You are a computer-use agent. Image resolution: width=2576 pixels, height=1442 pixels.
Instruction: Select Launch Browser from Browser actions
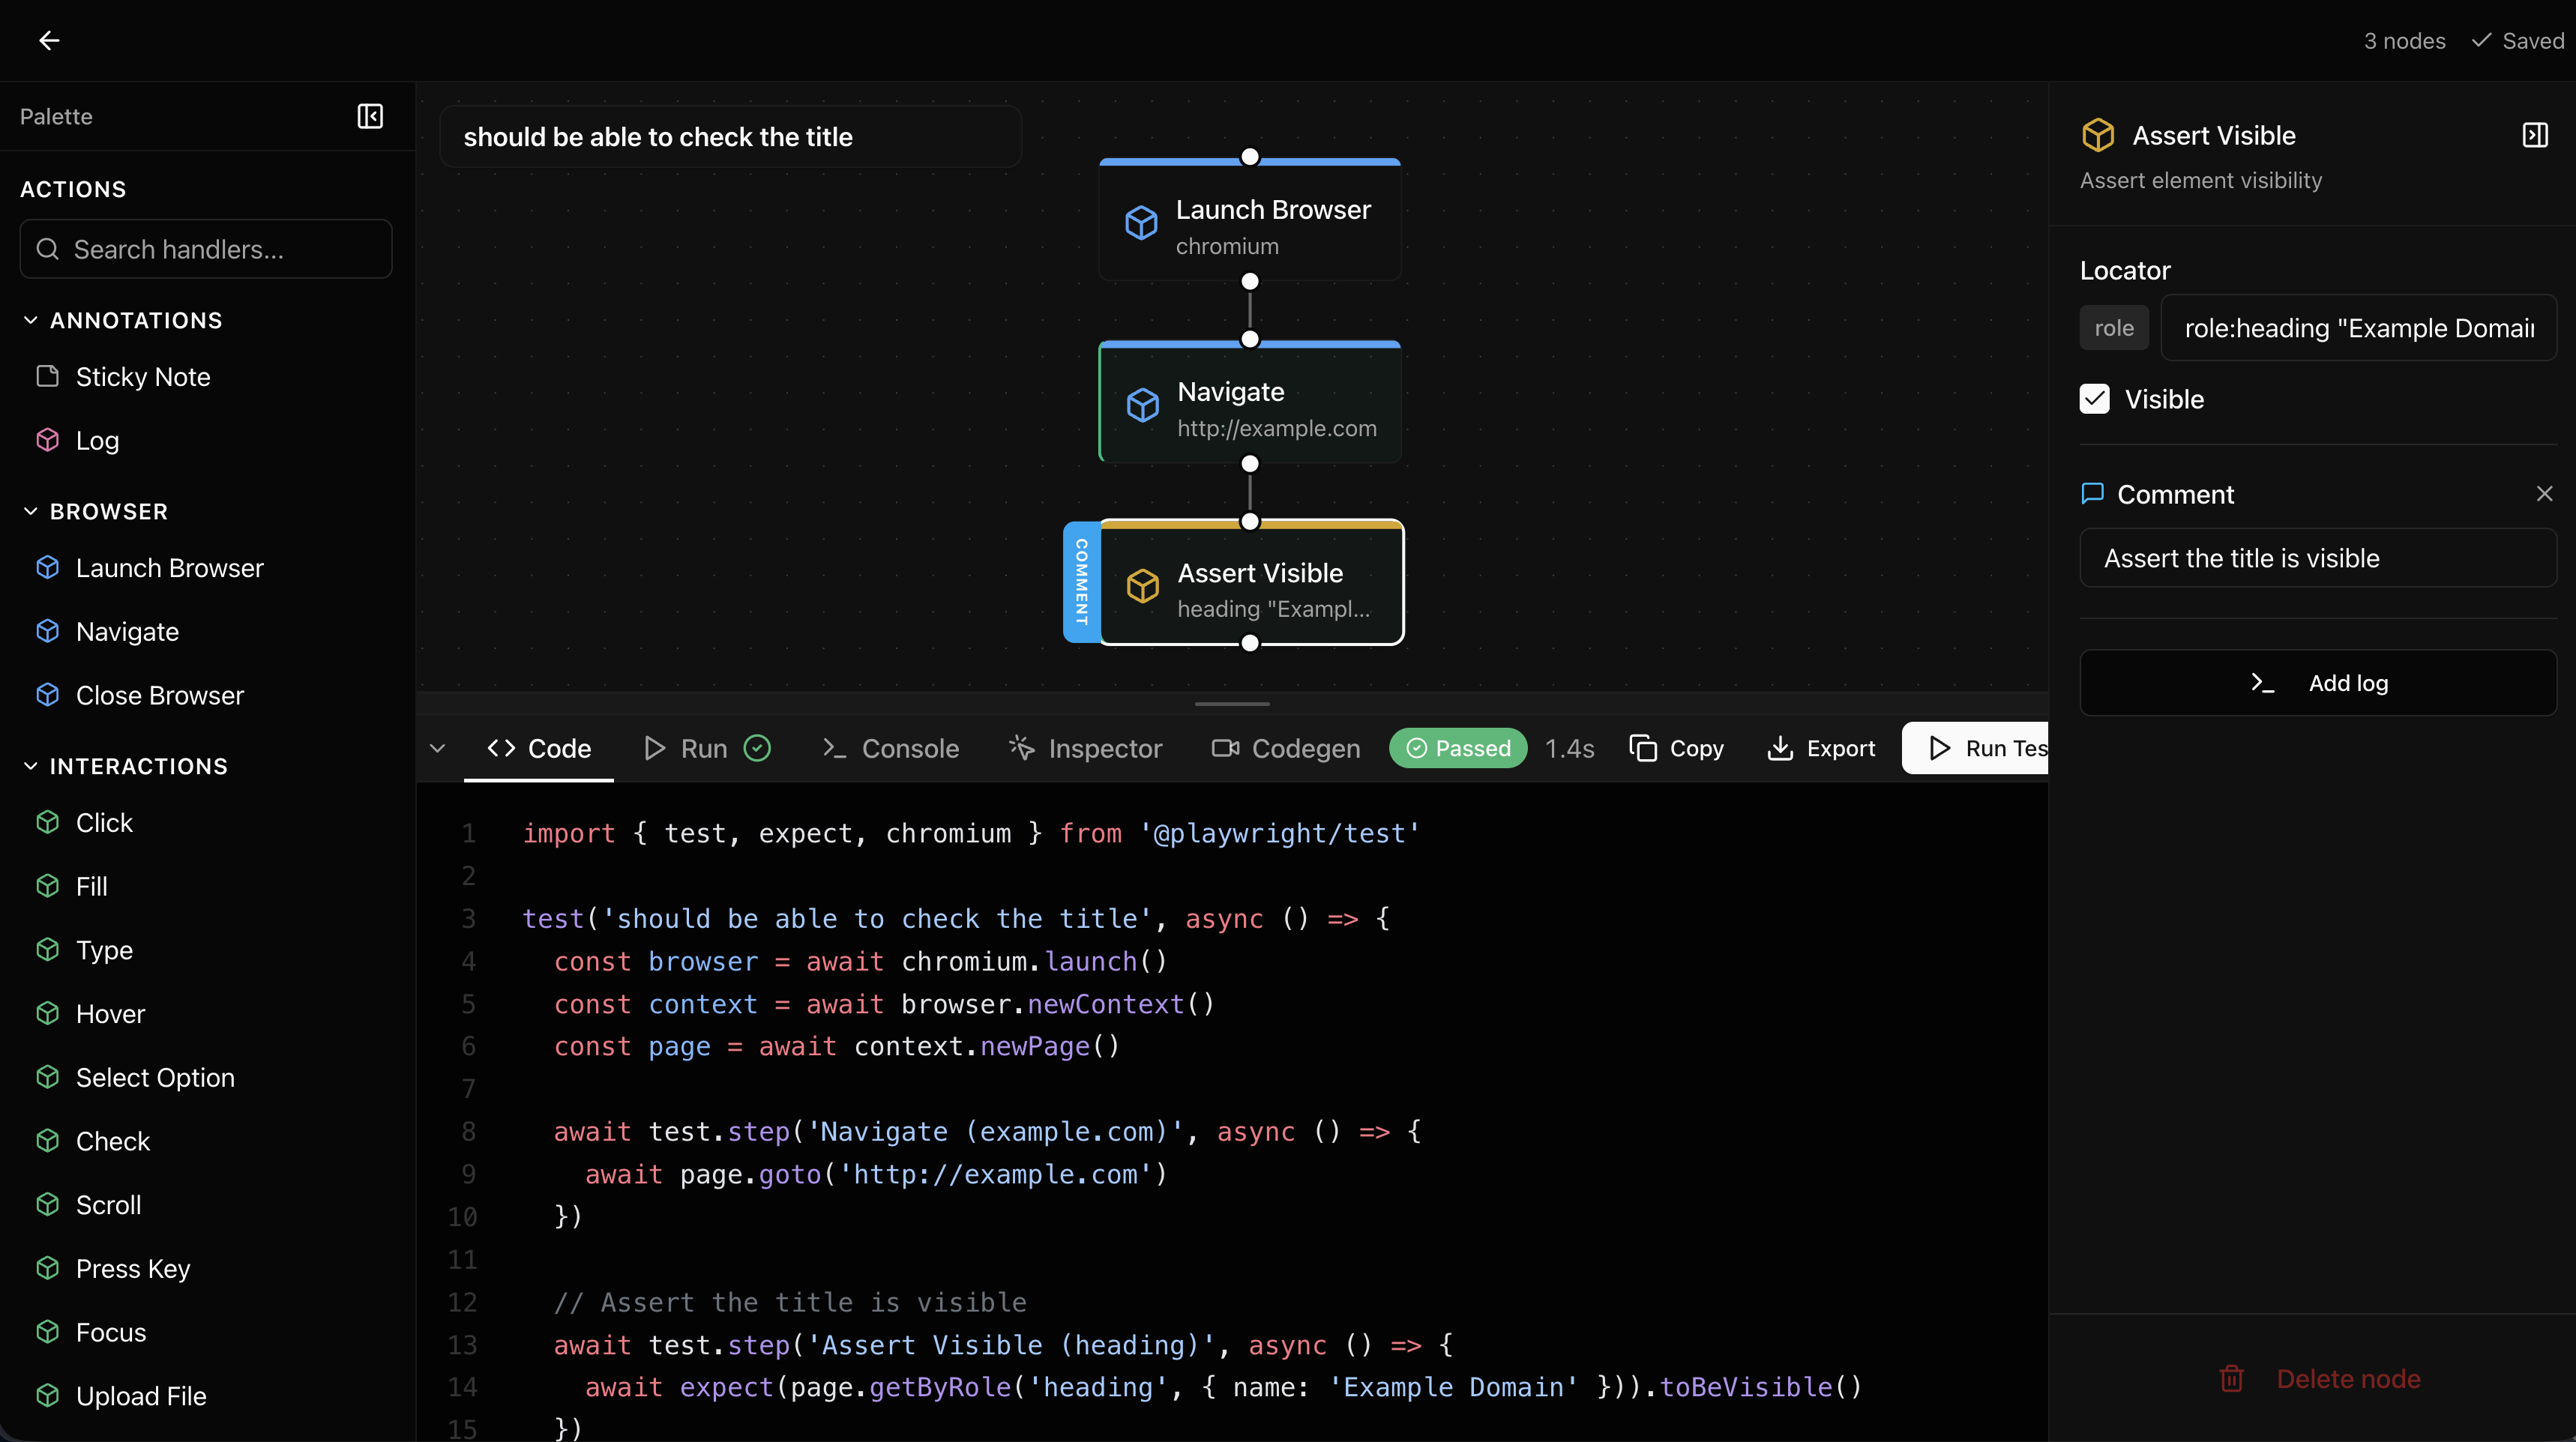[x=169, y=567]
